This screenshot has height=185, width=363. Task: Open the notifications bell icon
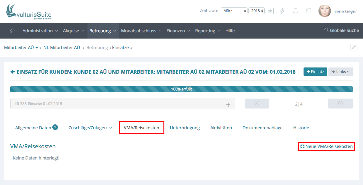pyautogui.click(x=295, y=11)
